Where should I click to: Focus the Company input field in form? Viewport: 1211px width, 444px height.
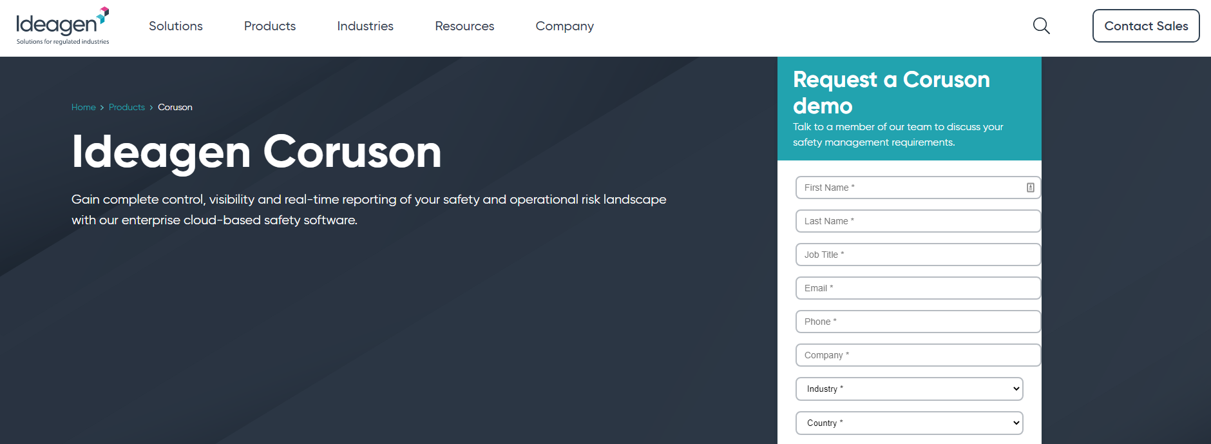[x=918, y=355]
